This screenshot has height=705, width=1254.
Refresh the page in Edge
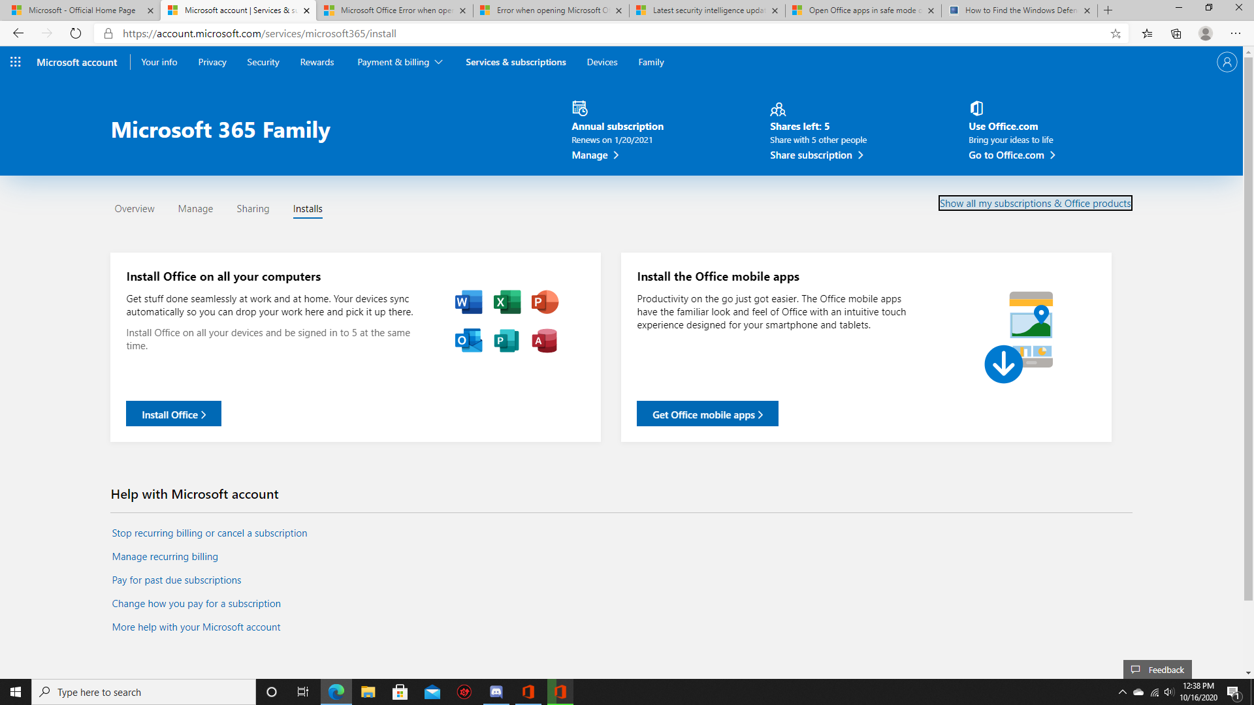coord(76,33)
